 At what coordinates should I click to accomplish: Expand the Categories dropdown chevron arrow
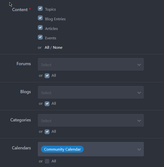pos(139,121)
